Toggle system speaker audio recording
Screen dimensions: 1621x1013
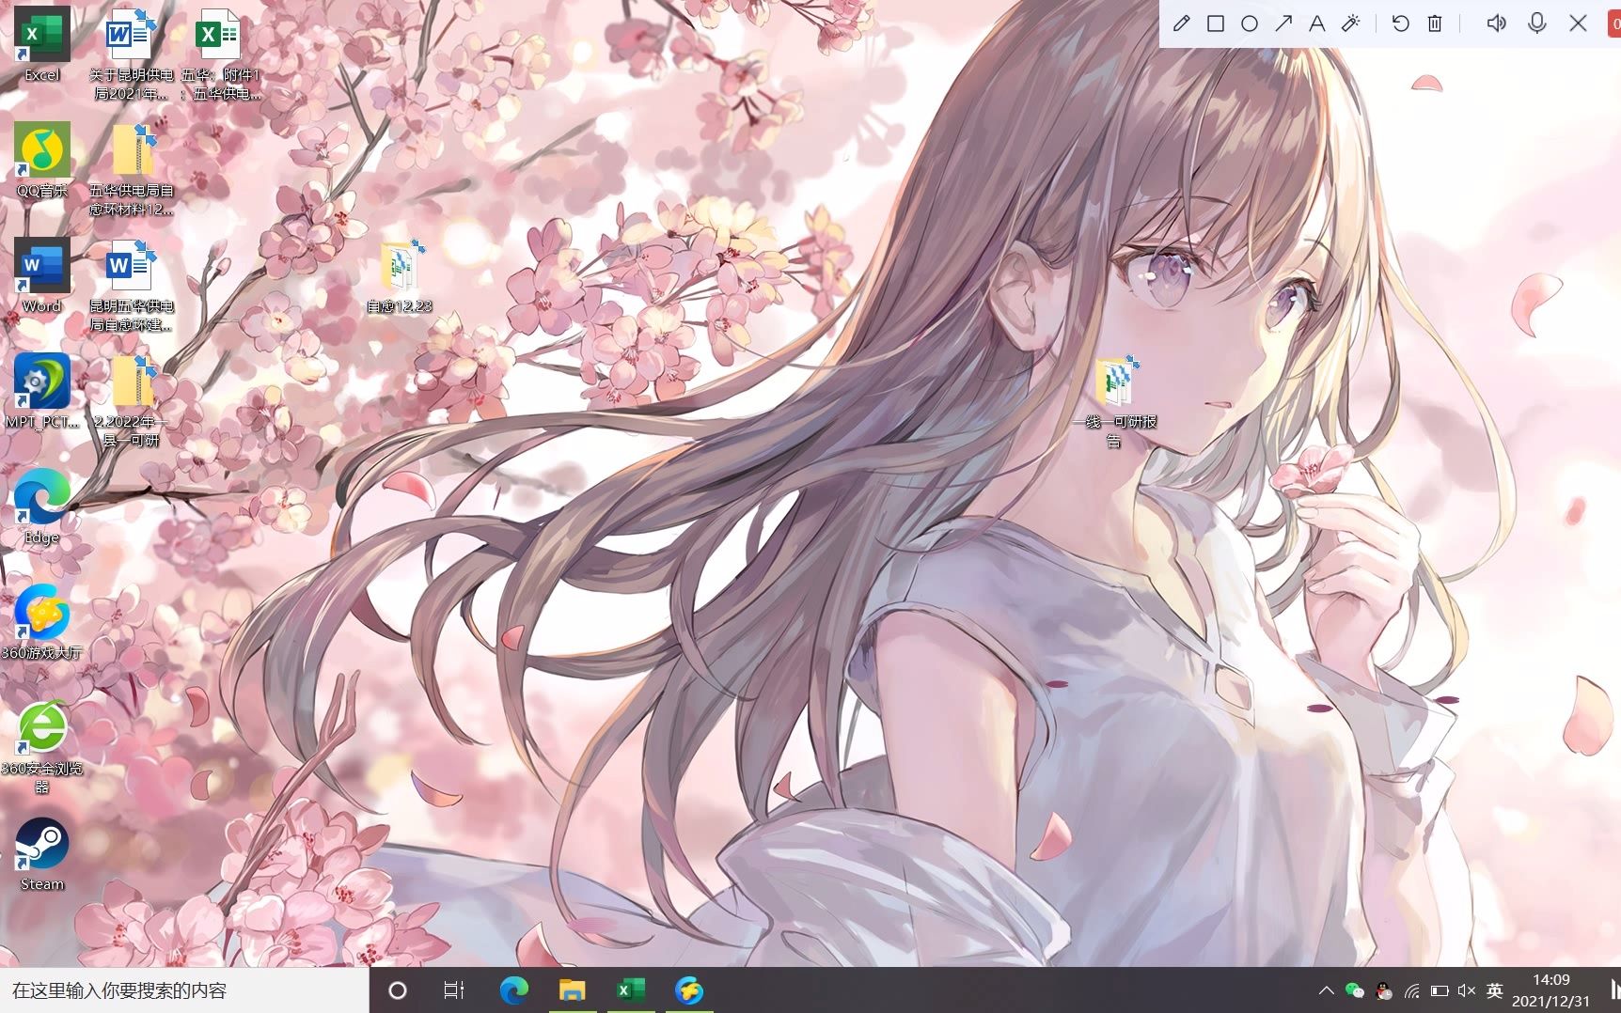(x=1496, y=23)
